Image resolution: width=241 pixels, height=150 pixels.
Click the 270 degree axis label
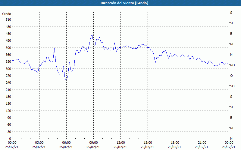pyautogui.click(x=8, y=76)
